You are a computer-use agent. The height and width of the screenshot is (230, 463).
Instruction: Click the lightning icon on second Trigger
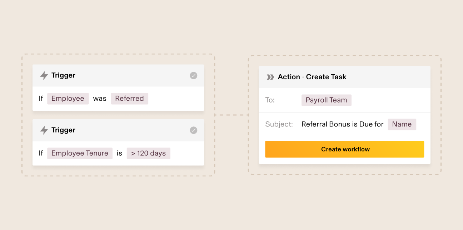coord(44,130)
